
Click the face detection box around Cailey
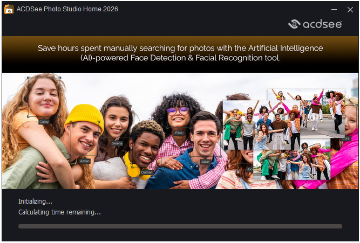[44, 97]
